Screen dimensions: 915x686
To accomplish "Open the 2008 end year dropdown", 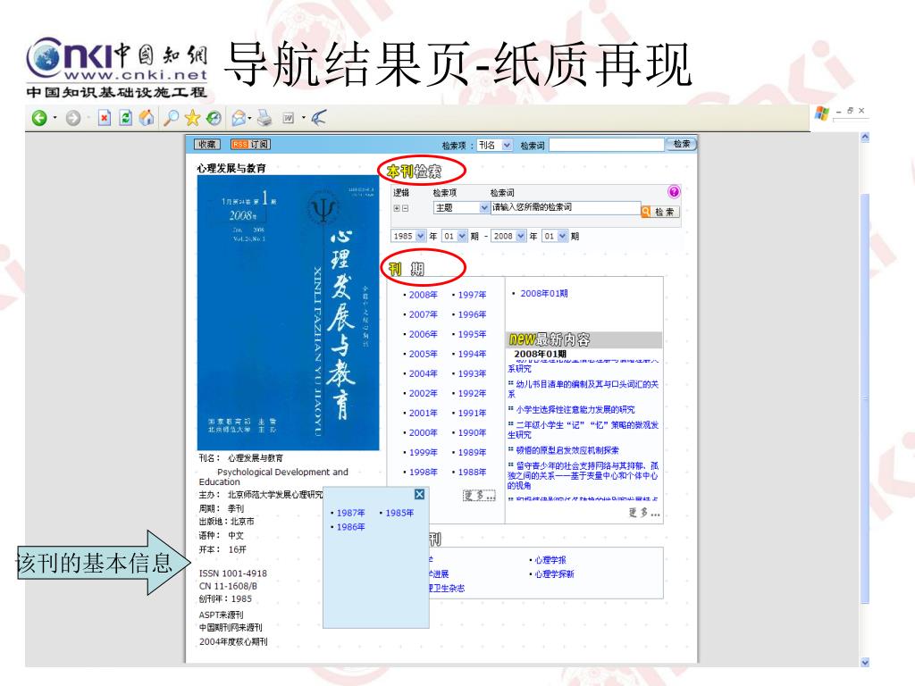I will click(x=521, y=236).
